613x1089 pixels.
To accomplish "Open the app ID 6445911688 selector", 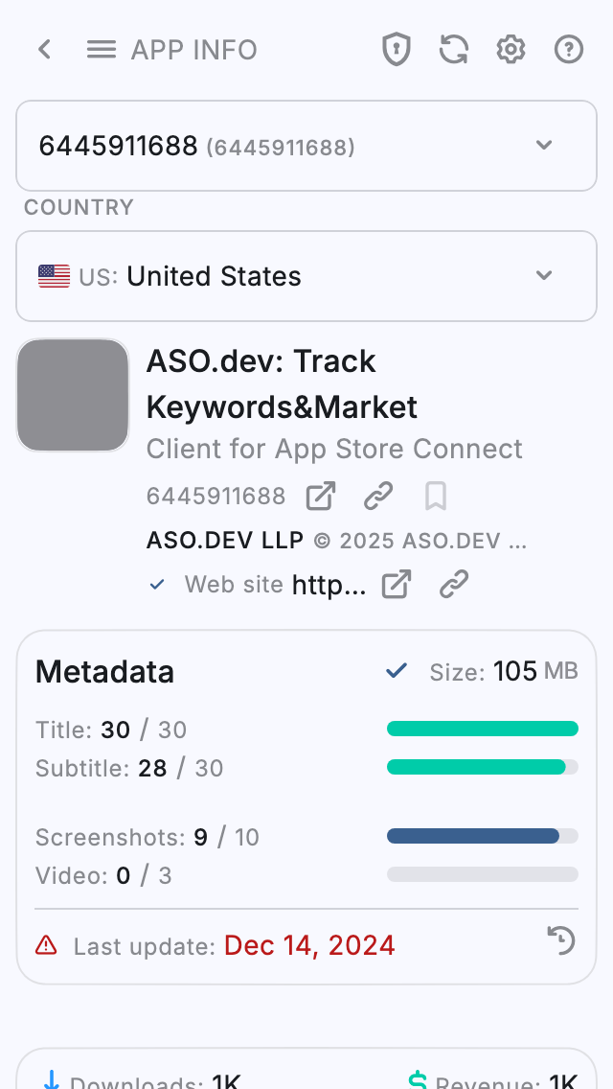I will click(x=306, y=146).
